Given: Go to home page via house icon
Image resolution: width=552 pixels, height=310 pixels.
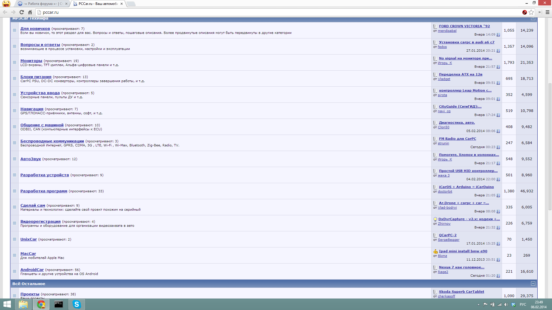Looking at the screenshot, I should (30, 12).
